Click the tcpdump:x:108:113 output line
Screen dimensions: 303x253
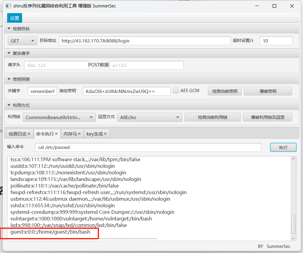pos(68,173)
